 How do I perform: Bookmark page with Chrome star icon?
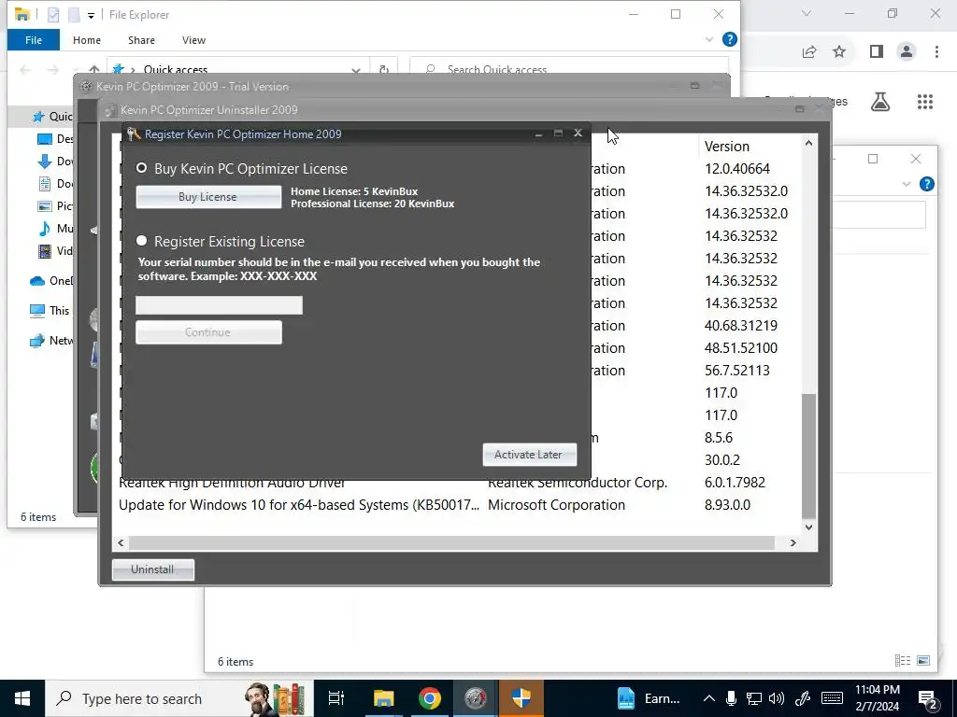click(839, 52)
